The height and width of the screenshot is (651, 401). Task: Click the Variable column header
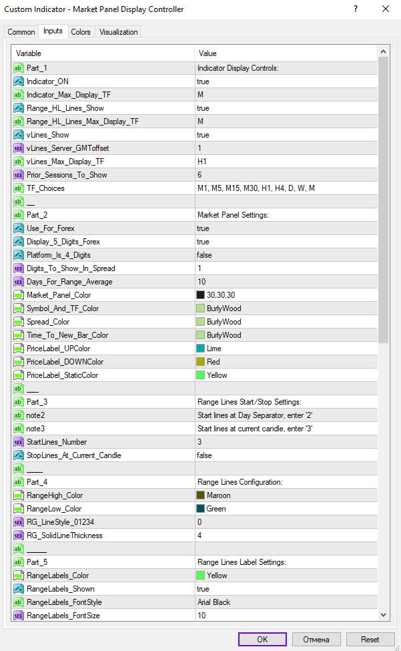[x=103, y=53]
